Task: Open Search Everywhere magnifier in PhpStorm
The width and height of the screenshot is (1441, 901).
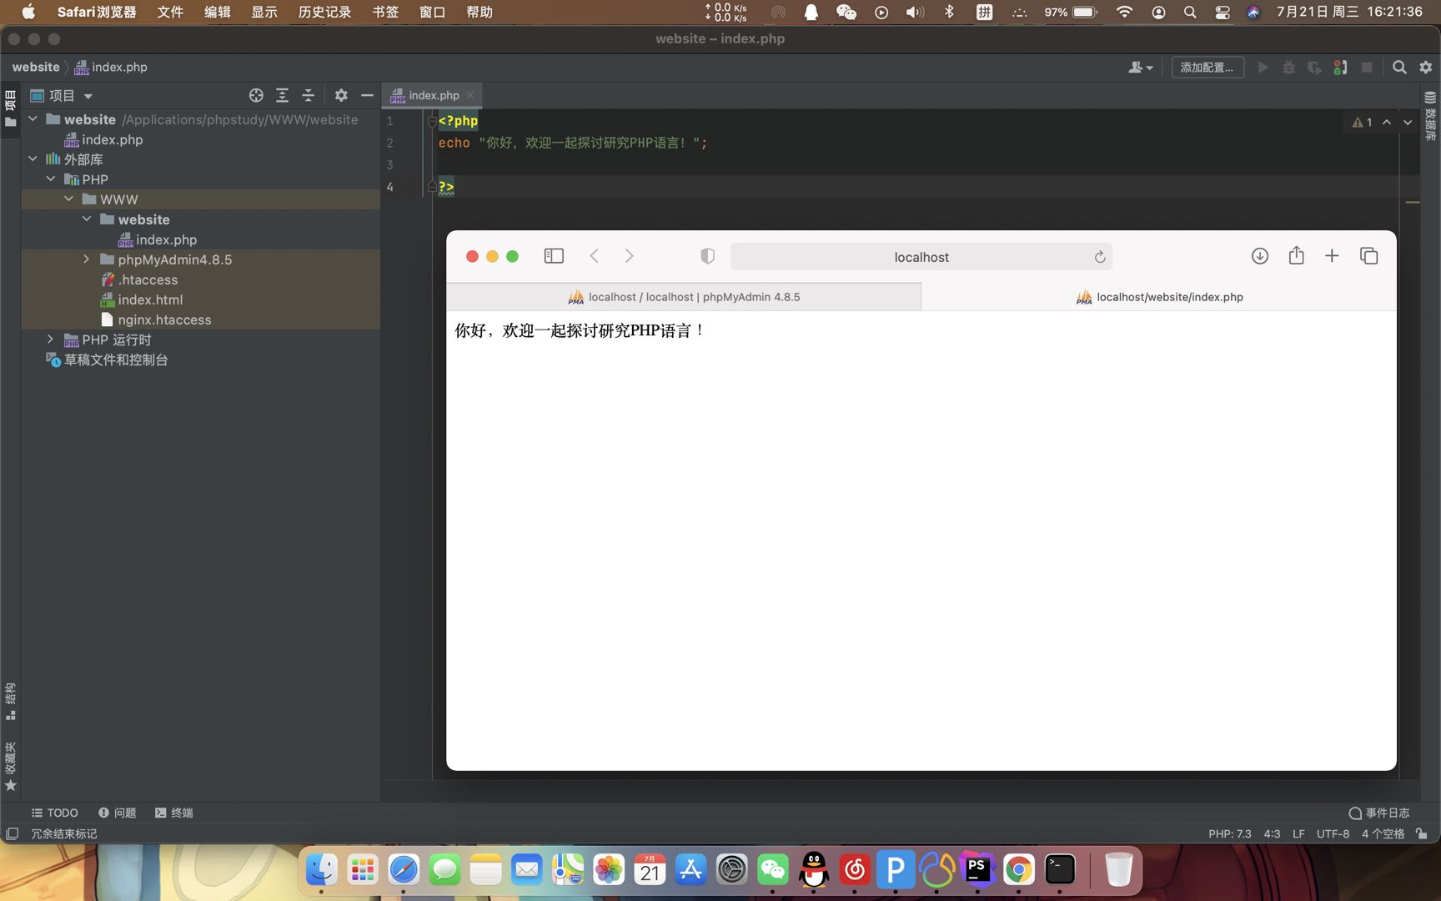Action: coord(1399,68)
